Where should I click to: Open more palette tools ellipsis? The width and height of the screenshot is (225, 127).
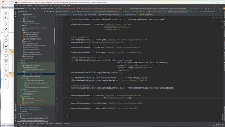click(x=6, y=86)
